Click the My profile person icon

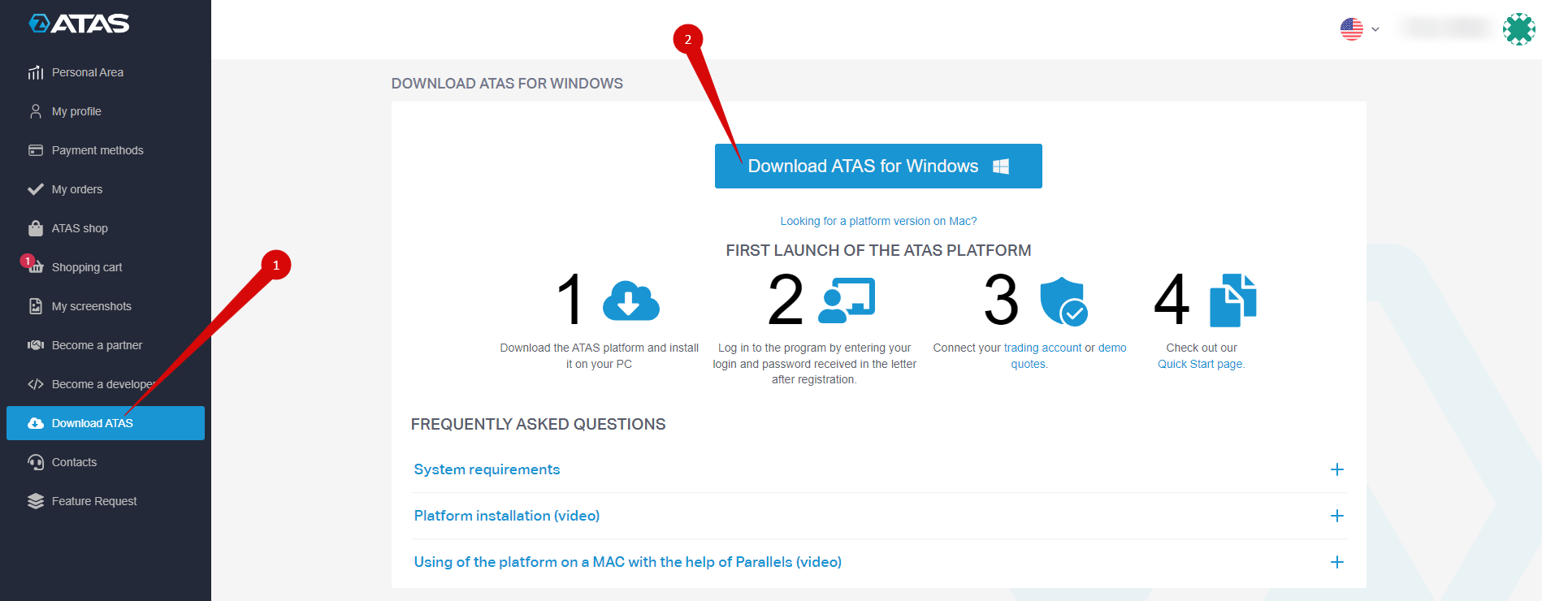point(36,111)
